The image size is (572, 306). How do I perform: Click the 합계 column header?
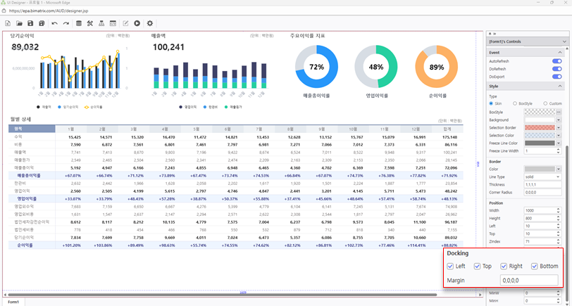[x=447, y=129]
